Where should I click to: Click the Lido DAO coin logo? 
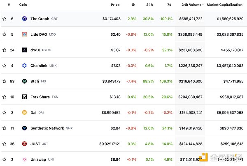point(24,34)
